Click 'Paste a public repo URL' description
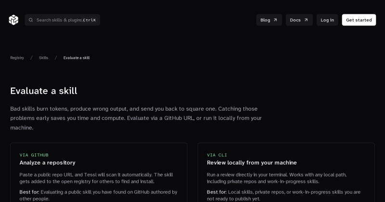This screenshot has height=202, width=385. click(x=96, y=178)
